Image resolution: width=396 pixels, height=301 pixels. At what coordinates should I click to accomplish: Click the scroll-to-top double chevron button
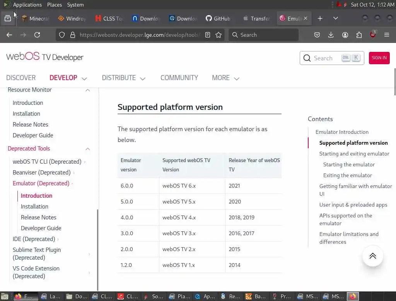point(372,256)
